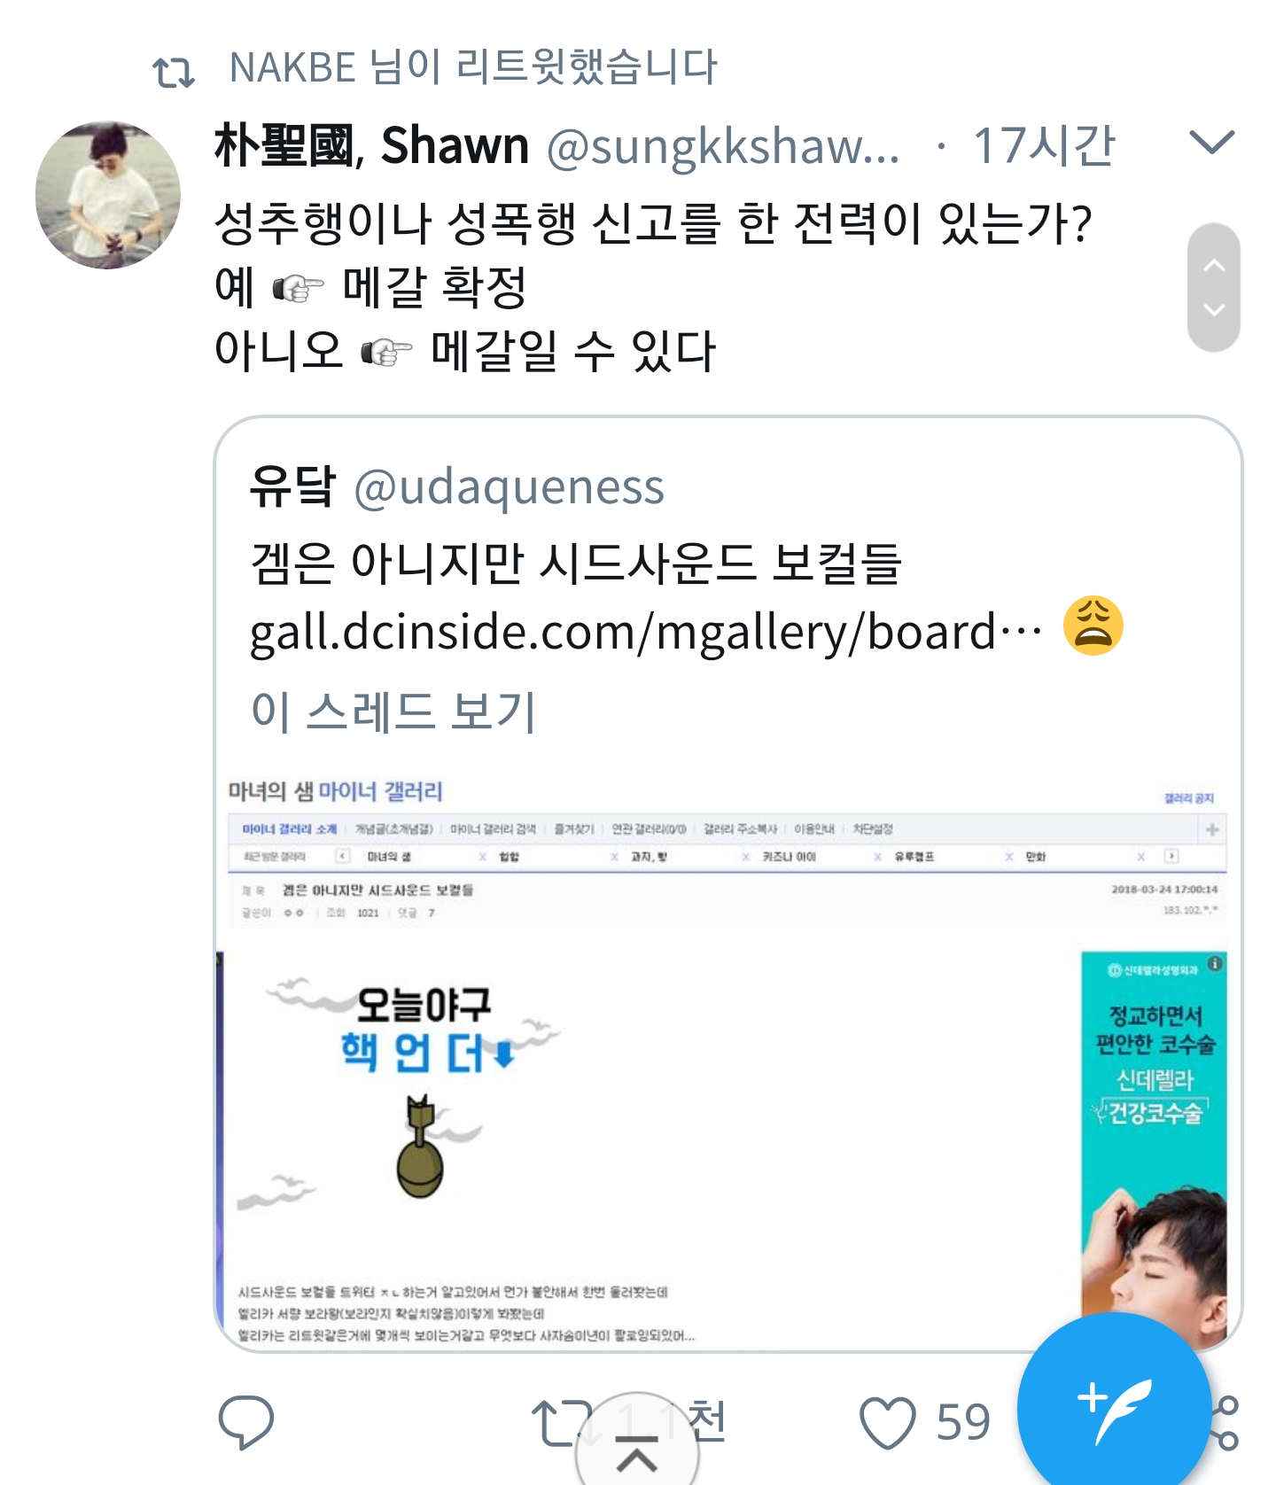This screenshot has width=1276, height=1485.
Task: Open NAKBE retweet notice text
Action: 473,67
